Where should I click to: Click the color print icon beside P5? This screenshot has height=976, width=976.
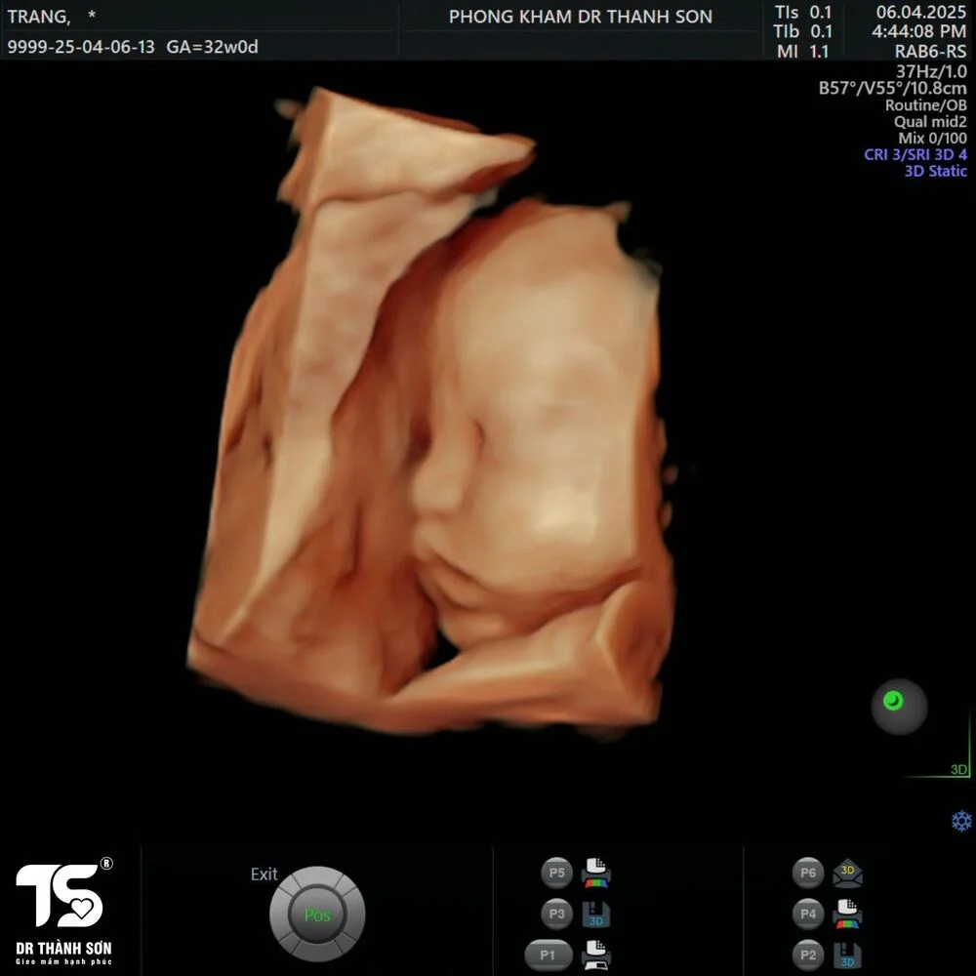(595, 873)
